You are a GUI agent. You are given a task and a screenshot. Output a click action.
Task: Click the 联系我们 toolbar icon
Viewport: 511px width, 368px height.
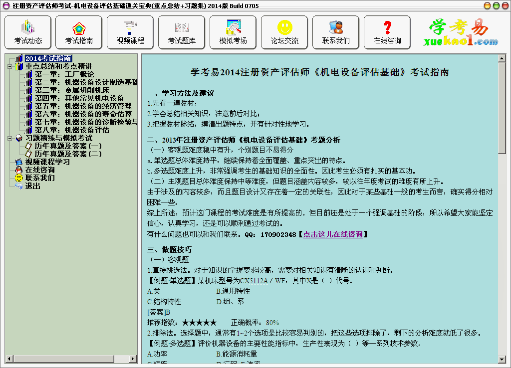(x=336, y=32)
